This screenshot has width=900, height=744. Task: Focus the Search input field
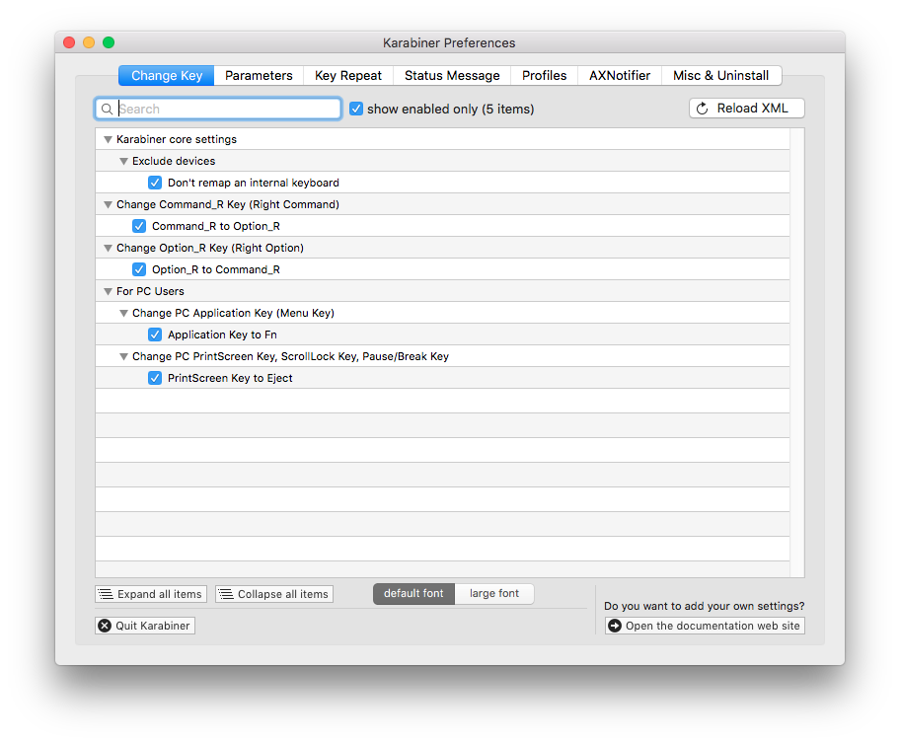click(218, 110)
